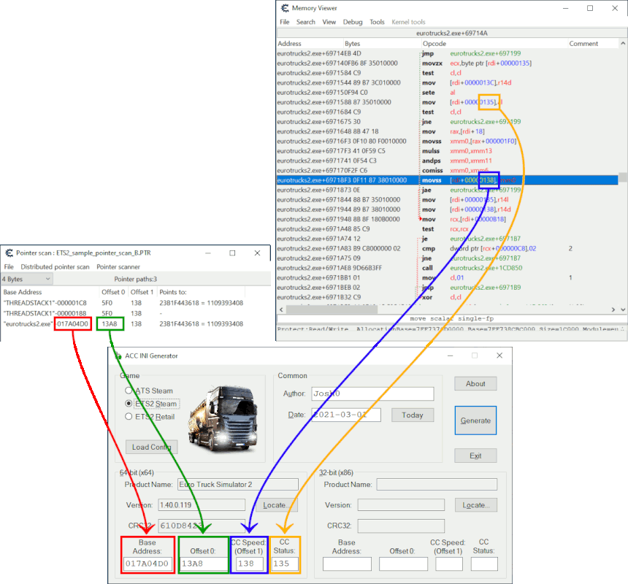Screen dimensions: 628x584
Task: Click Offset 0 column header in Pointer scan
Action: (x=113, y=292)
